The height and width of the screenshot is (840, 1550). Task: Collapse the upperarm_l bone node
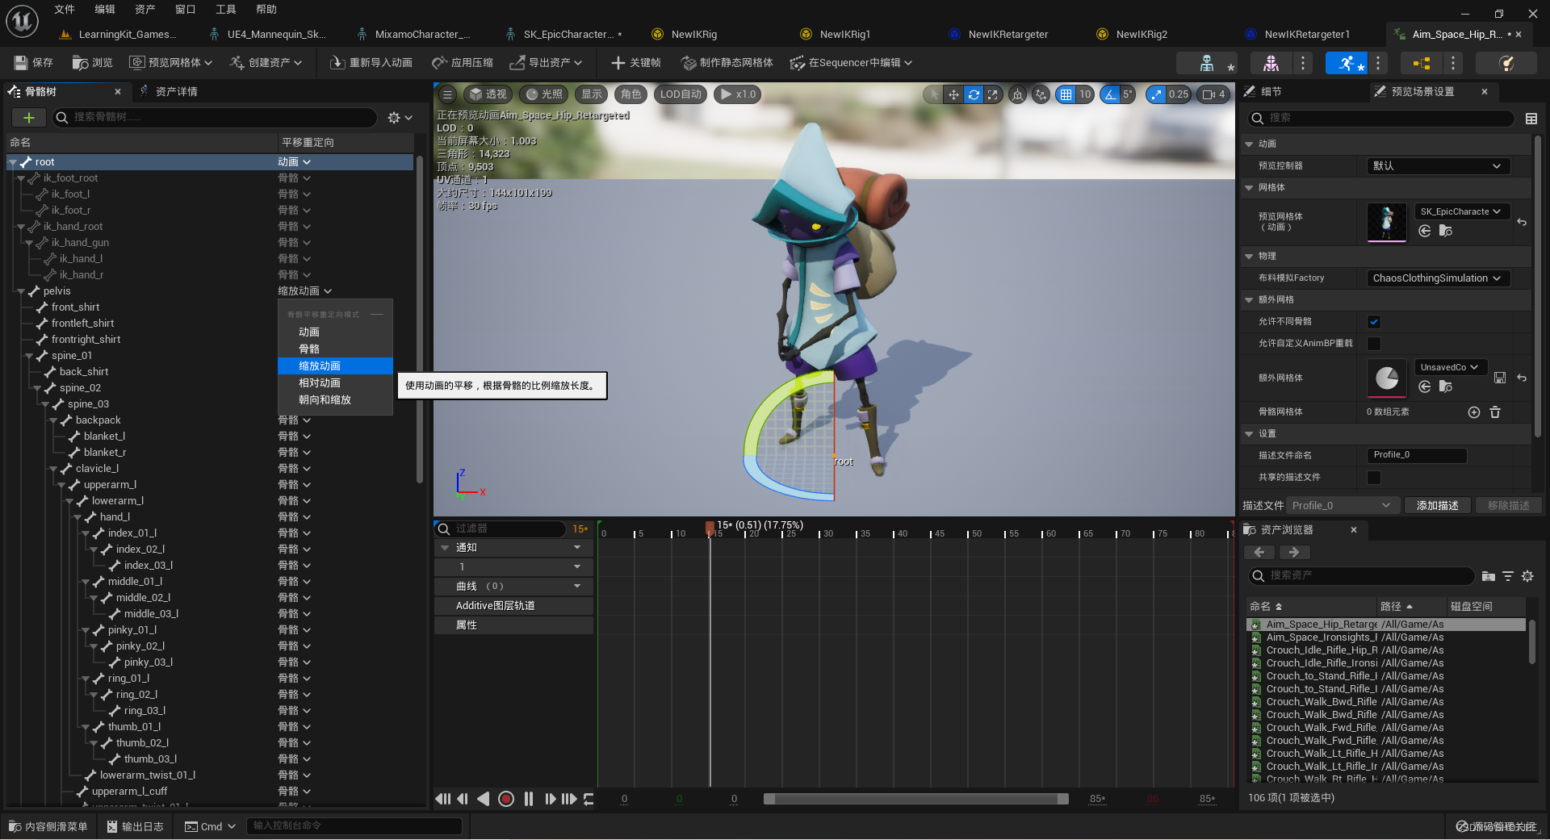[62, 485]
